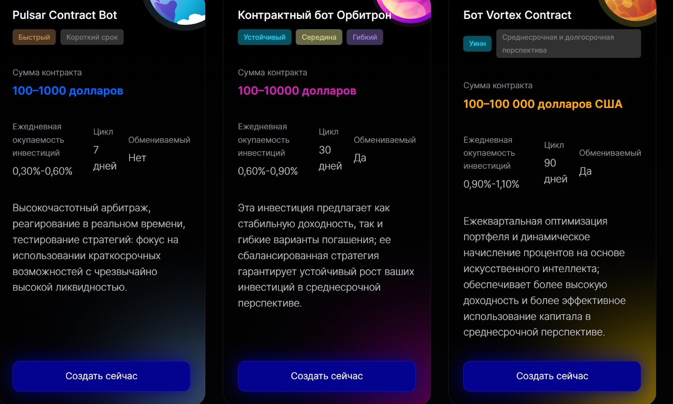
Task: Click the 100–1000 долларов contract amount
Action: [68, 91]
